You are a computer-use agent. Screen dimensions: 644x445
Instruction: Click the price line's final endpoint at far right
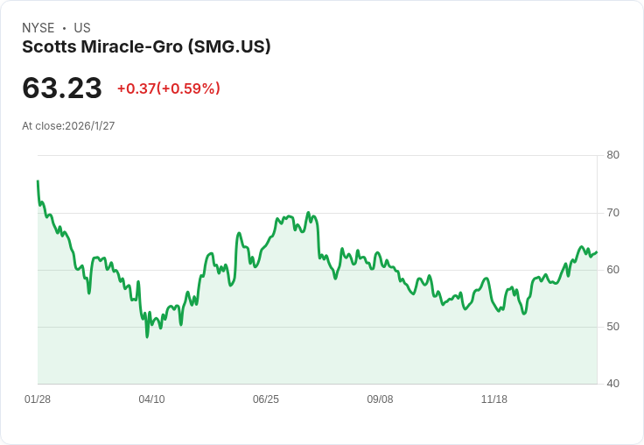click(597, 252)
